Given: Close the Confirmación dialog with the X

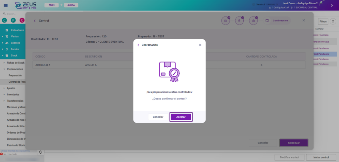Looking at the screenshot, I should point(200,45).
